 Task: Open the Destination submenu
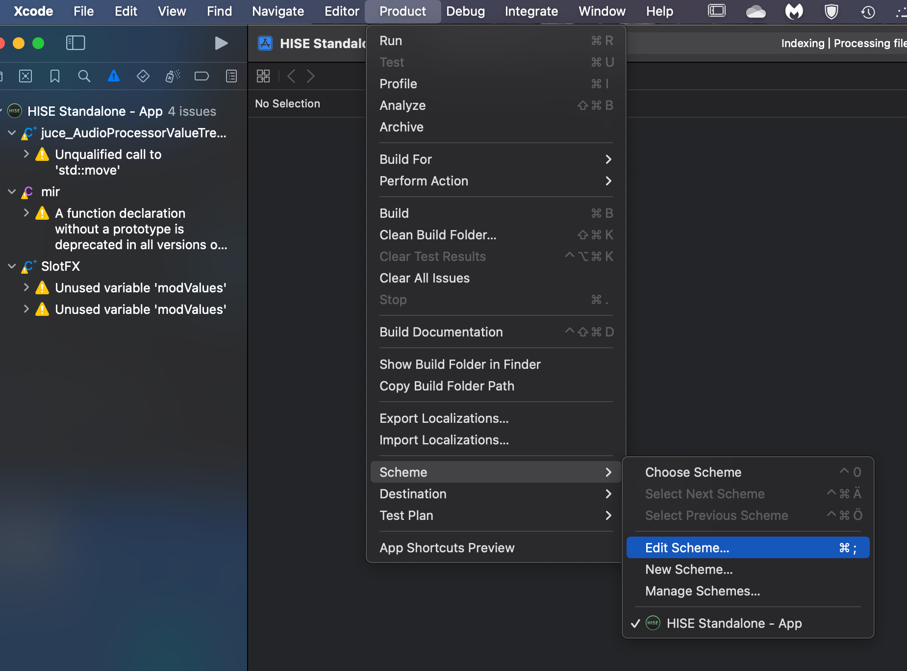click(x=496, y=494)
